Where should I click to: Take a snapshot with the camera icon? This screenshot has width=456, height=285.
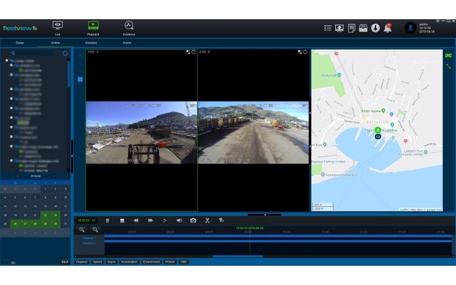(x=193, y=220)
